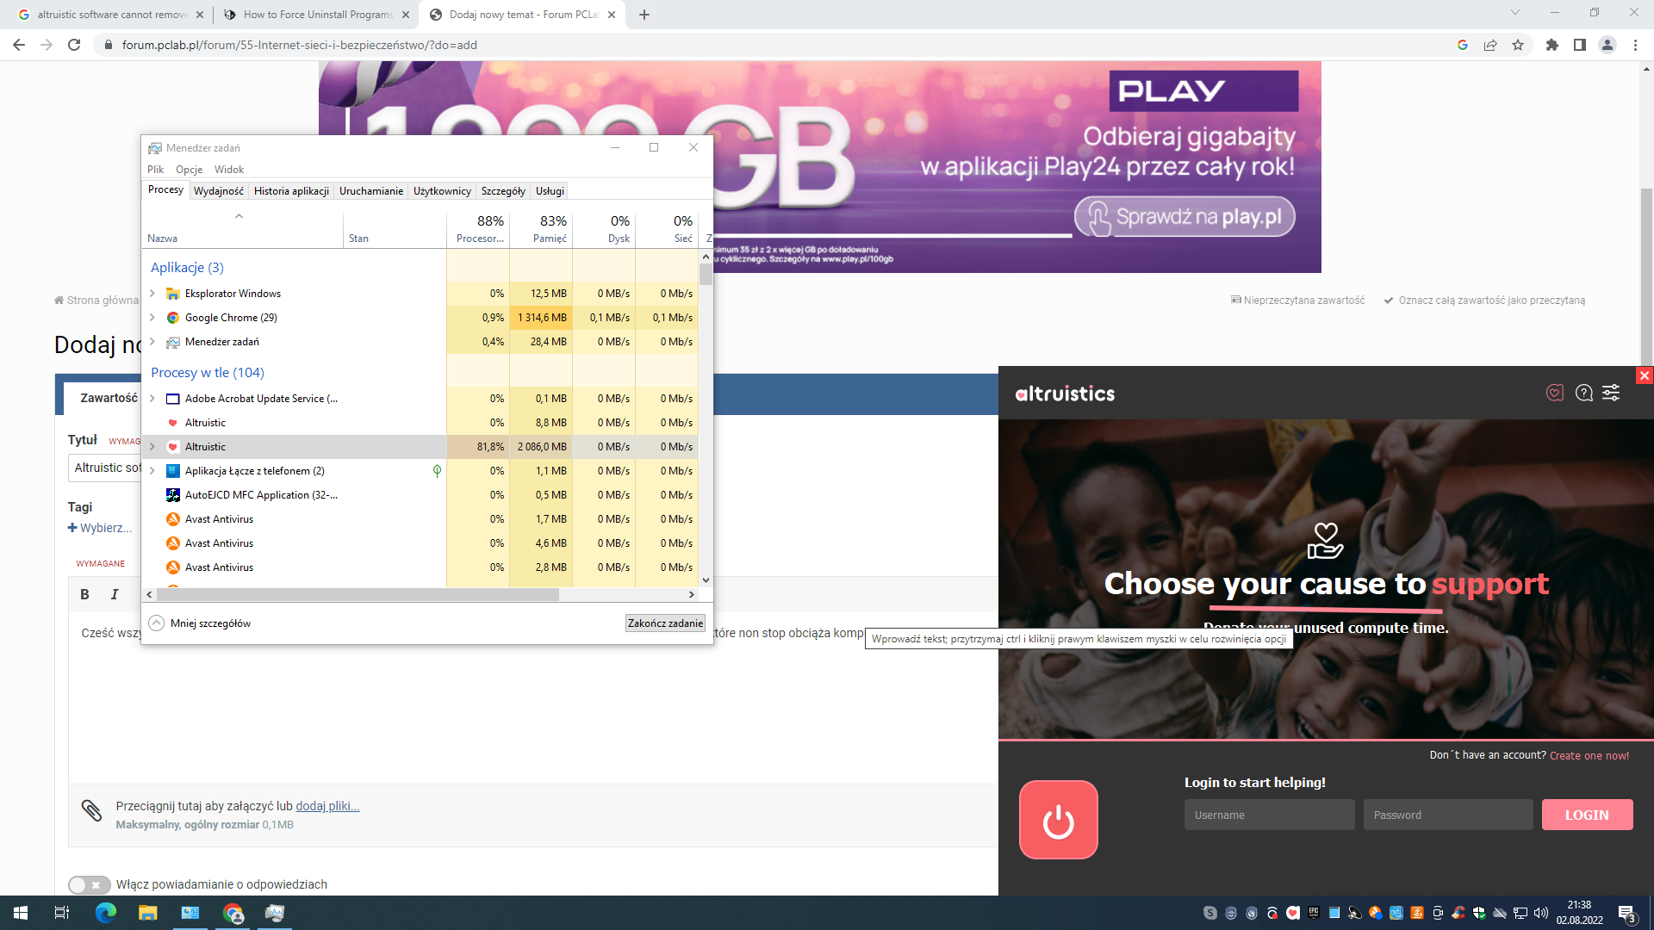Expand the selected Altruistic process row
Image resolution: width=1654 pixels, height=930 pixels.
point(152,447)
